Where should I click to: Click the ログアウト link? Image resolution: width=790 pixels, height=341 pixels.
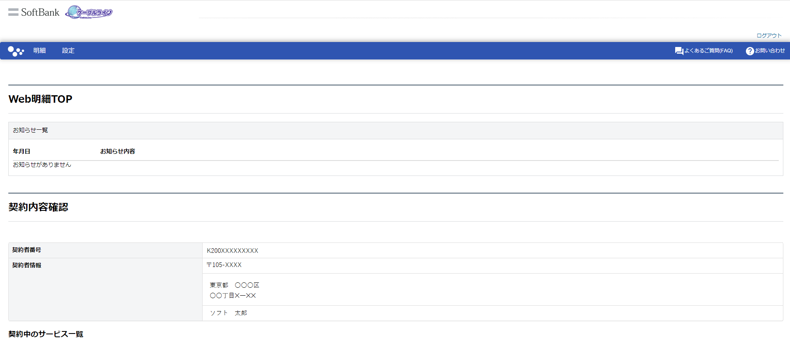(x=769, y=36)
